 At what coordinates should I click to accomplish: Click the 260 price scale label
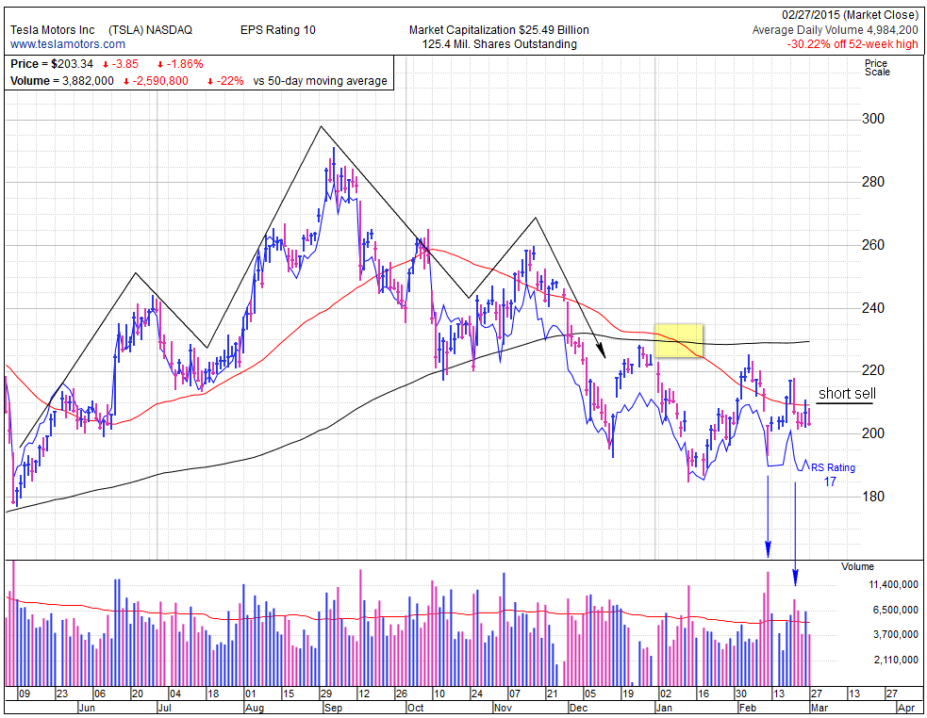[873, 245]
